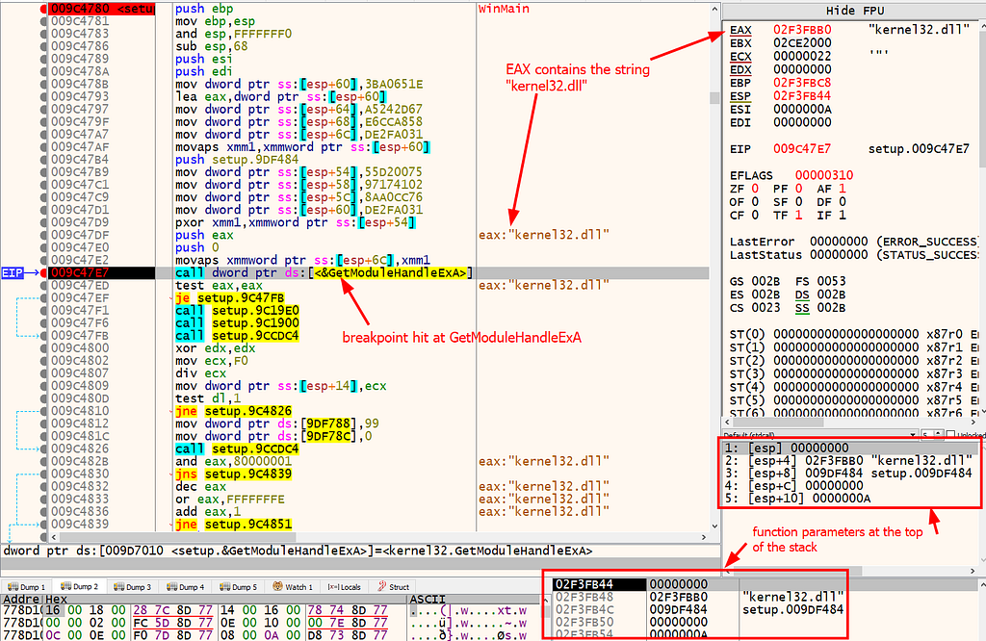
Task: Toggle the red breakpoint at 009C47E7
Action: [x=43, y=272]
